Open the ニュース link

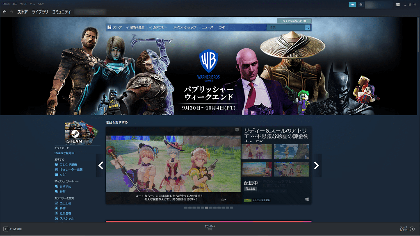point(208,27)
